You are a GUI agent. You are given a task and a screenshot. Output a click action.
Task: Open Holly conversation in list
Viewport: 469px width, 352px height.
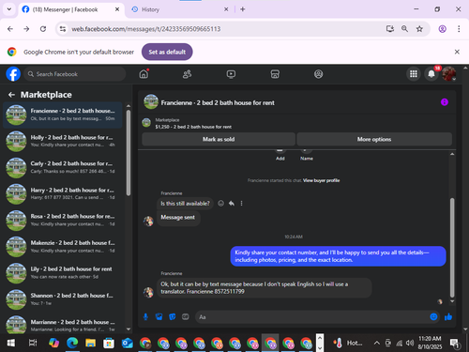(x=63, y=141)
